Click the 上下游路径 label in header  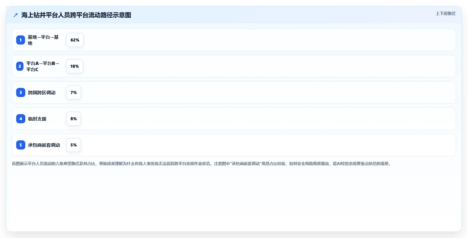tap(445, 13)
